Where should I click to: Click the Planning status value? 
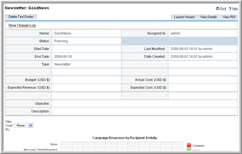(61, 41)
